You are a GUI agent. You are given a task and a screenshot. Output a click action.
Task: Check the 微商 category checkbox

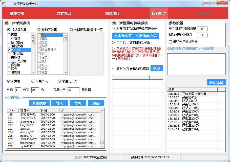click(9, 35)
